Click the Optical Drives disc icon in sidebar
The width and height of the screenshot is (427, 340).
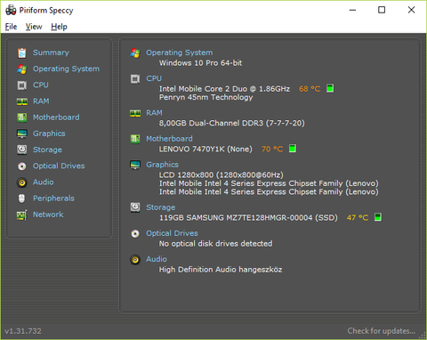22,166
